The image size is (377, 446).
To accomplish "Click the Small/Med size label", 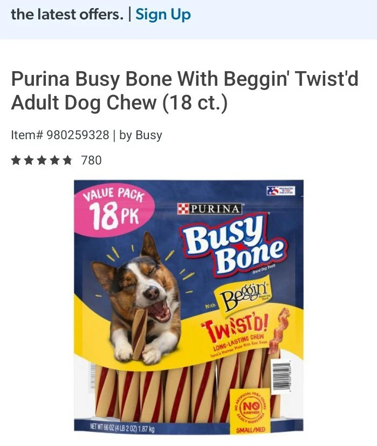I will [250, 429].
